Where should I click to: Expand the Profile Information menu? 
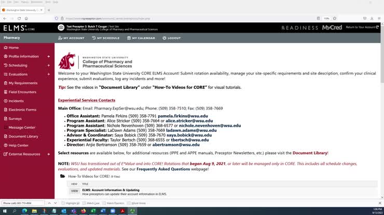click(x=49, y=56)
